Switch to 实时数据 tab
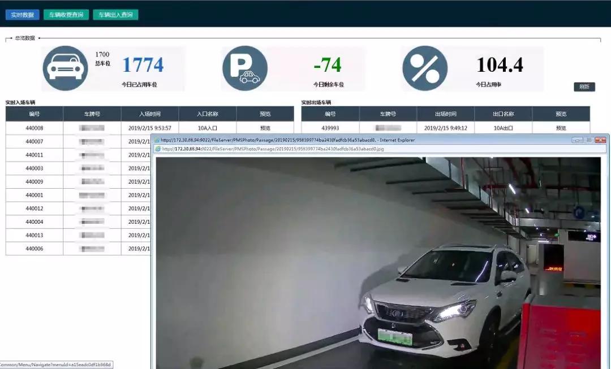The width and height of the screenshot is (611, 369). (x=23, y=15)
